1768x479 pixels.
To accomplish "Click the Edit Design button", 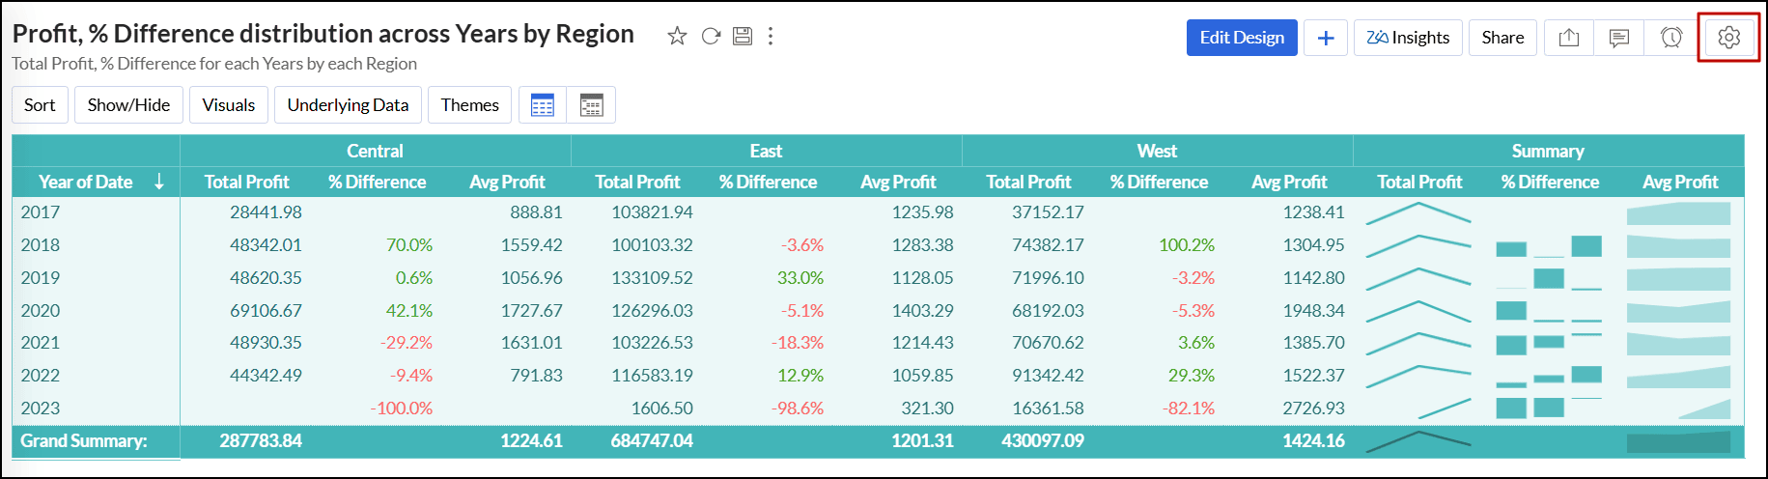I will [1242, 38].
